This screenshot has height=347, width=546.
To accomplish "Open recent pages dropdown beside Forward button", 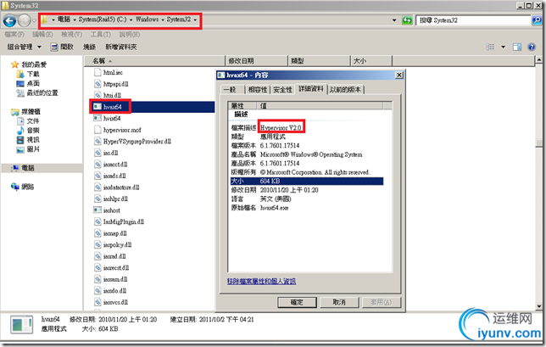I will coord(34,21).
